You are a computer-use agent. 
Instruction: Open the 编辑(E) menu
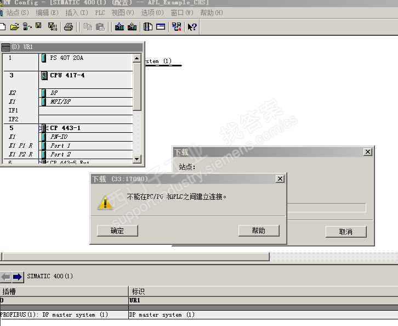(47, 13)
